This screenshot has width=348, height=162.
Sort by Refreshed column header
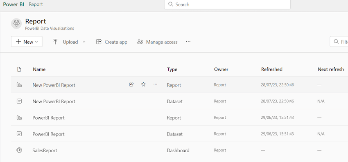[272, 69]
